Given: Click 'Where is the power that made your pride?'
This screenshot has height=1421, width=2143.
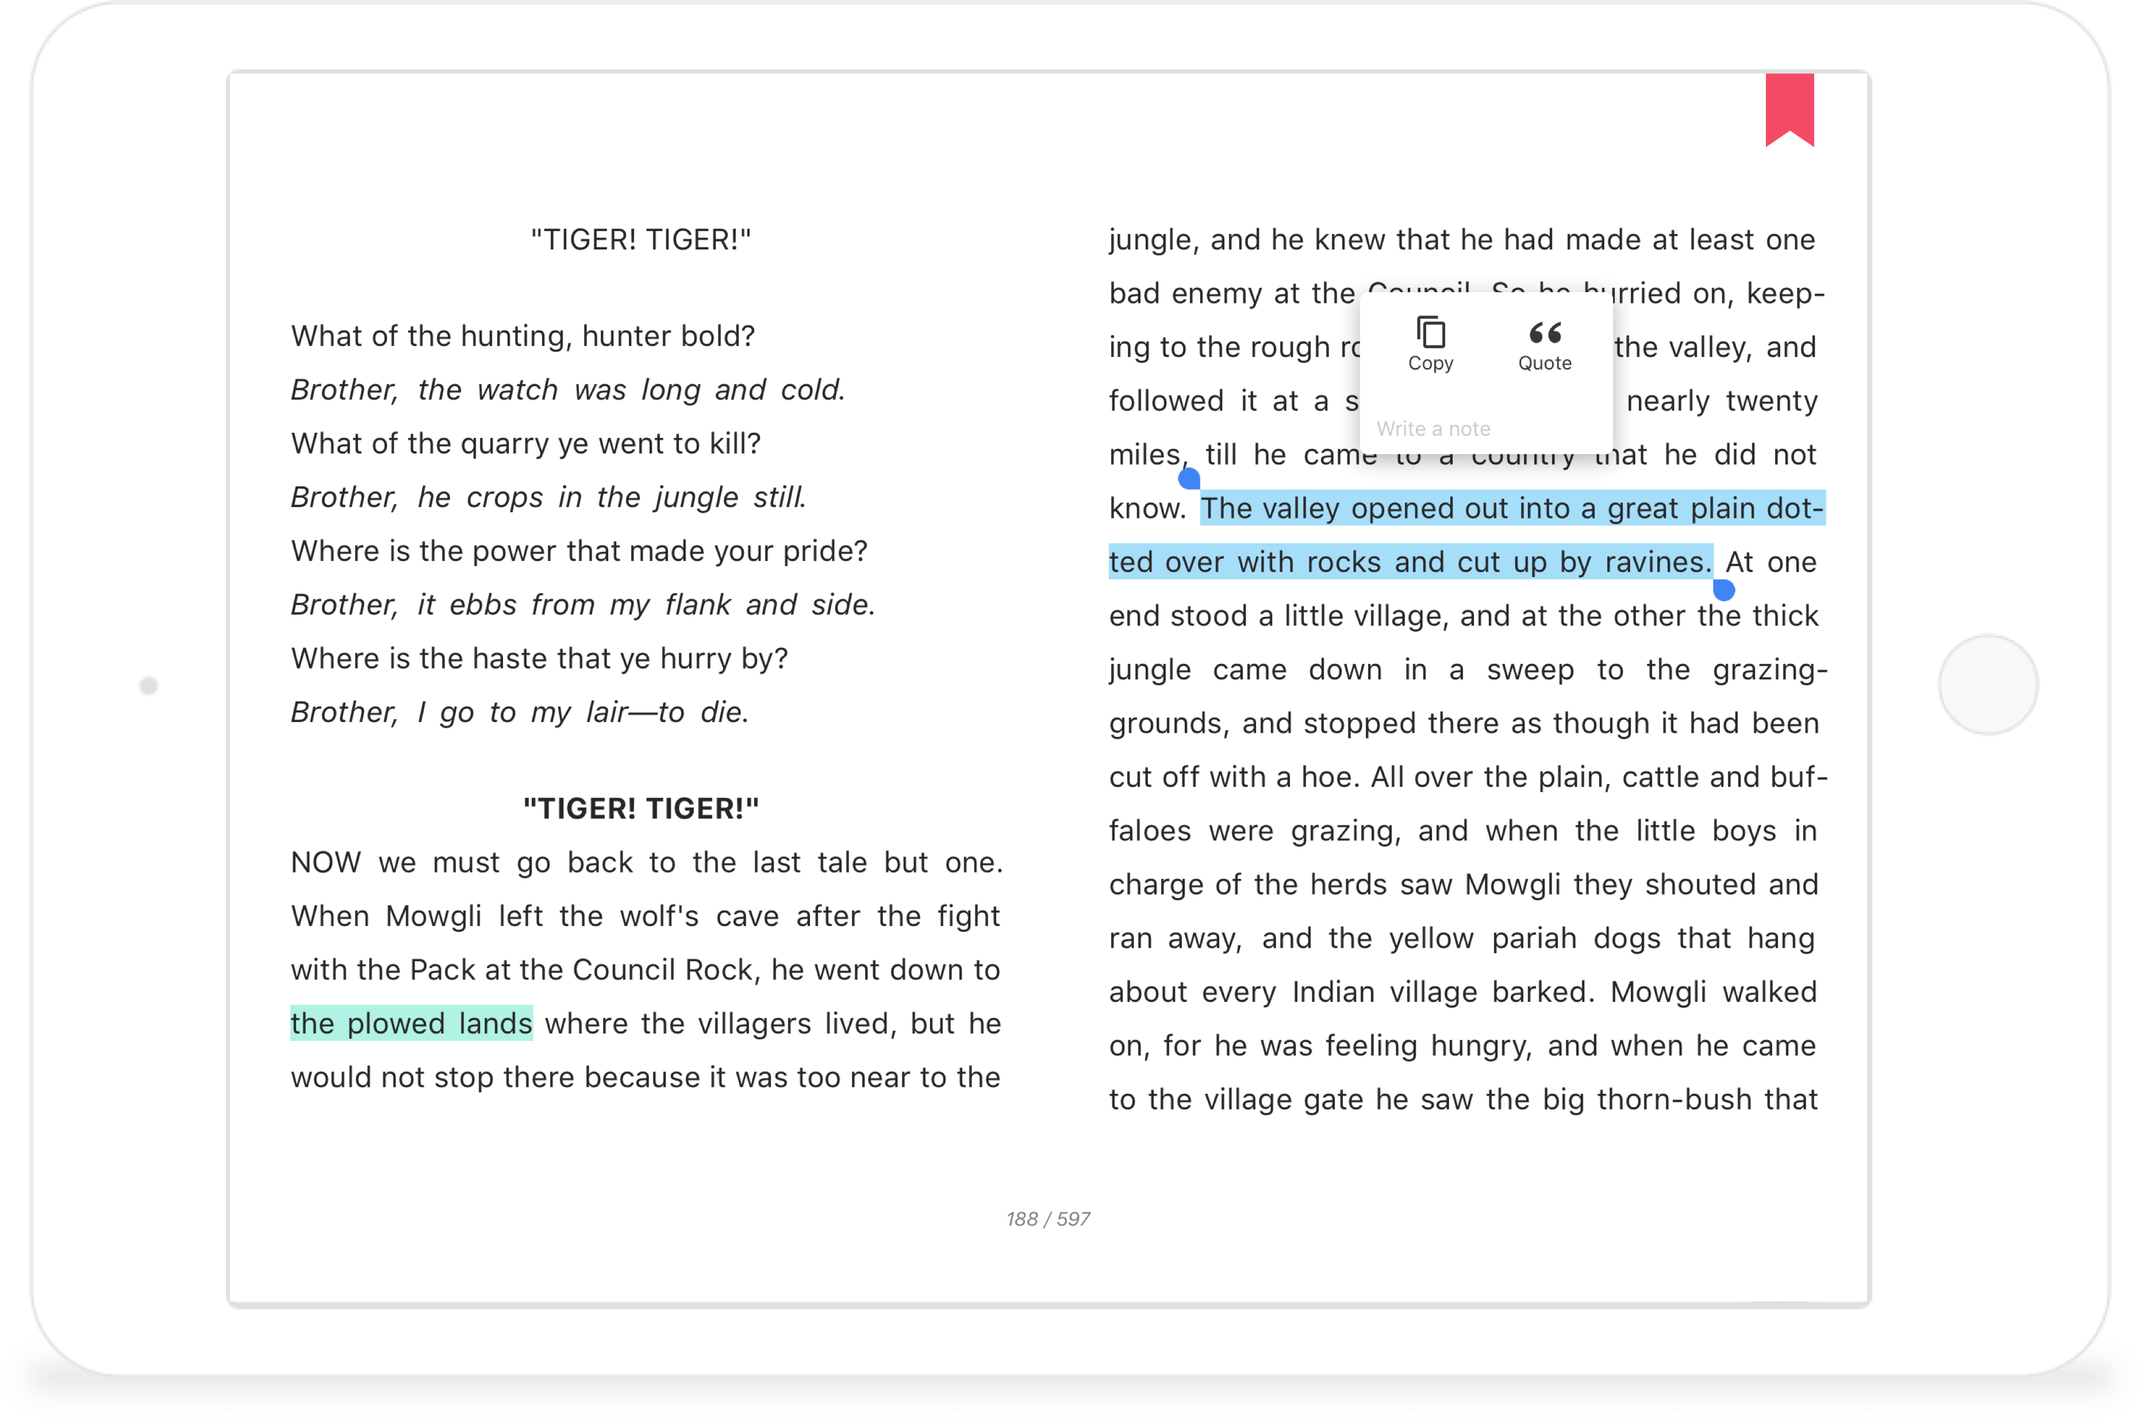Looking at the screenshot, I should [579, 551].
